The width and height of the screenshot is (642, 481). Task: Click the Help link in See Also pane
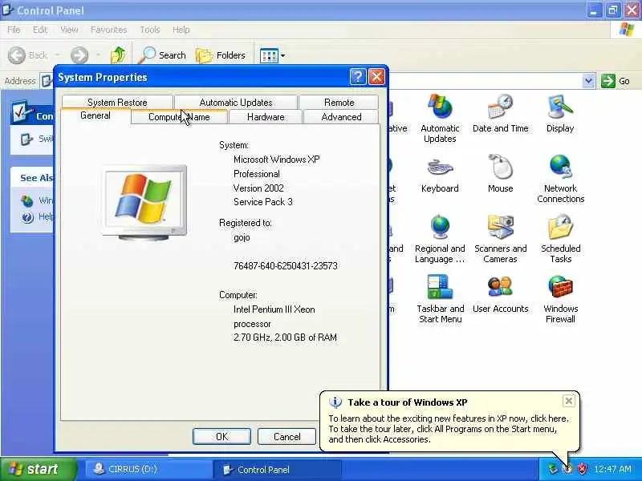(37, 216)
